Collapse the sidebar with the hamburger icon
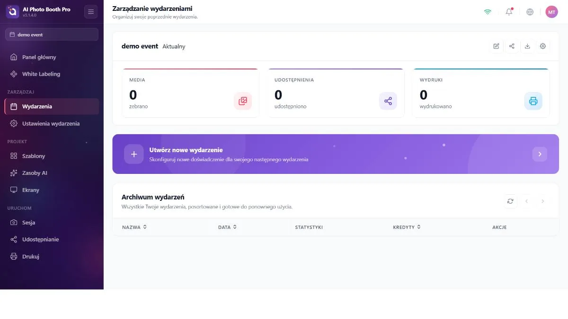The image size is (568, 319). (x=91, y=12)
